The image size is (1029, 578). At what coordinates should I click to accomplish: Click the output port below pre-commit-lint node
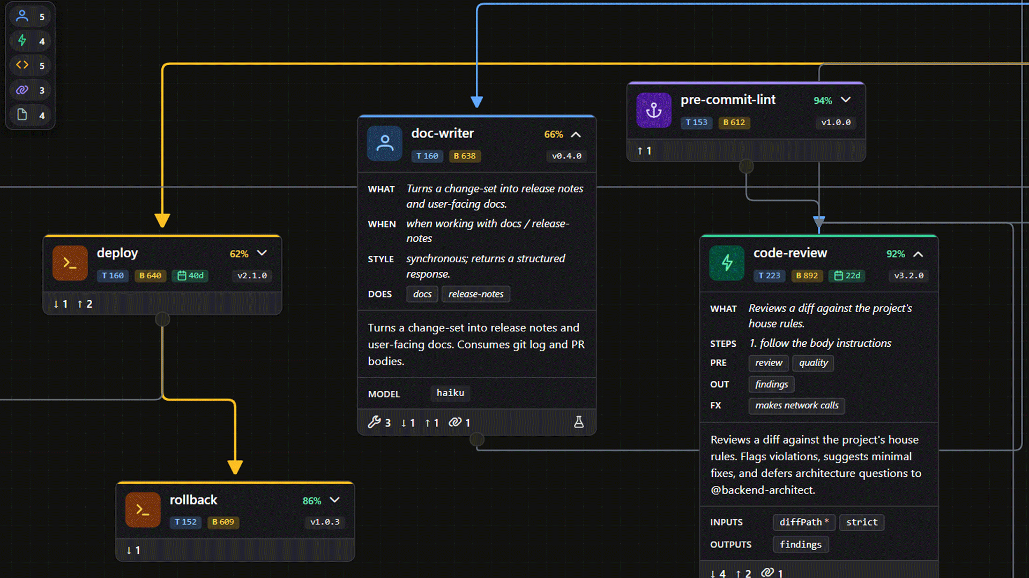tap(746, 166)
